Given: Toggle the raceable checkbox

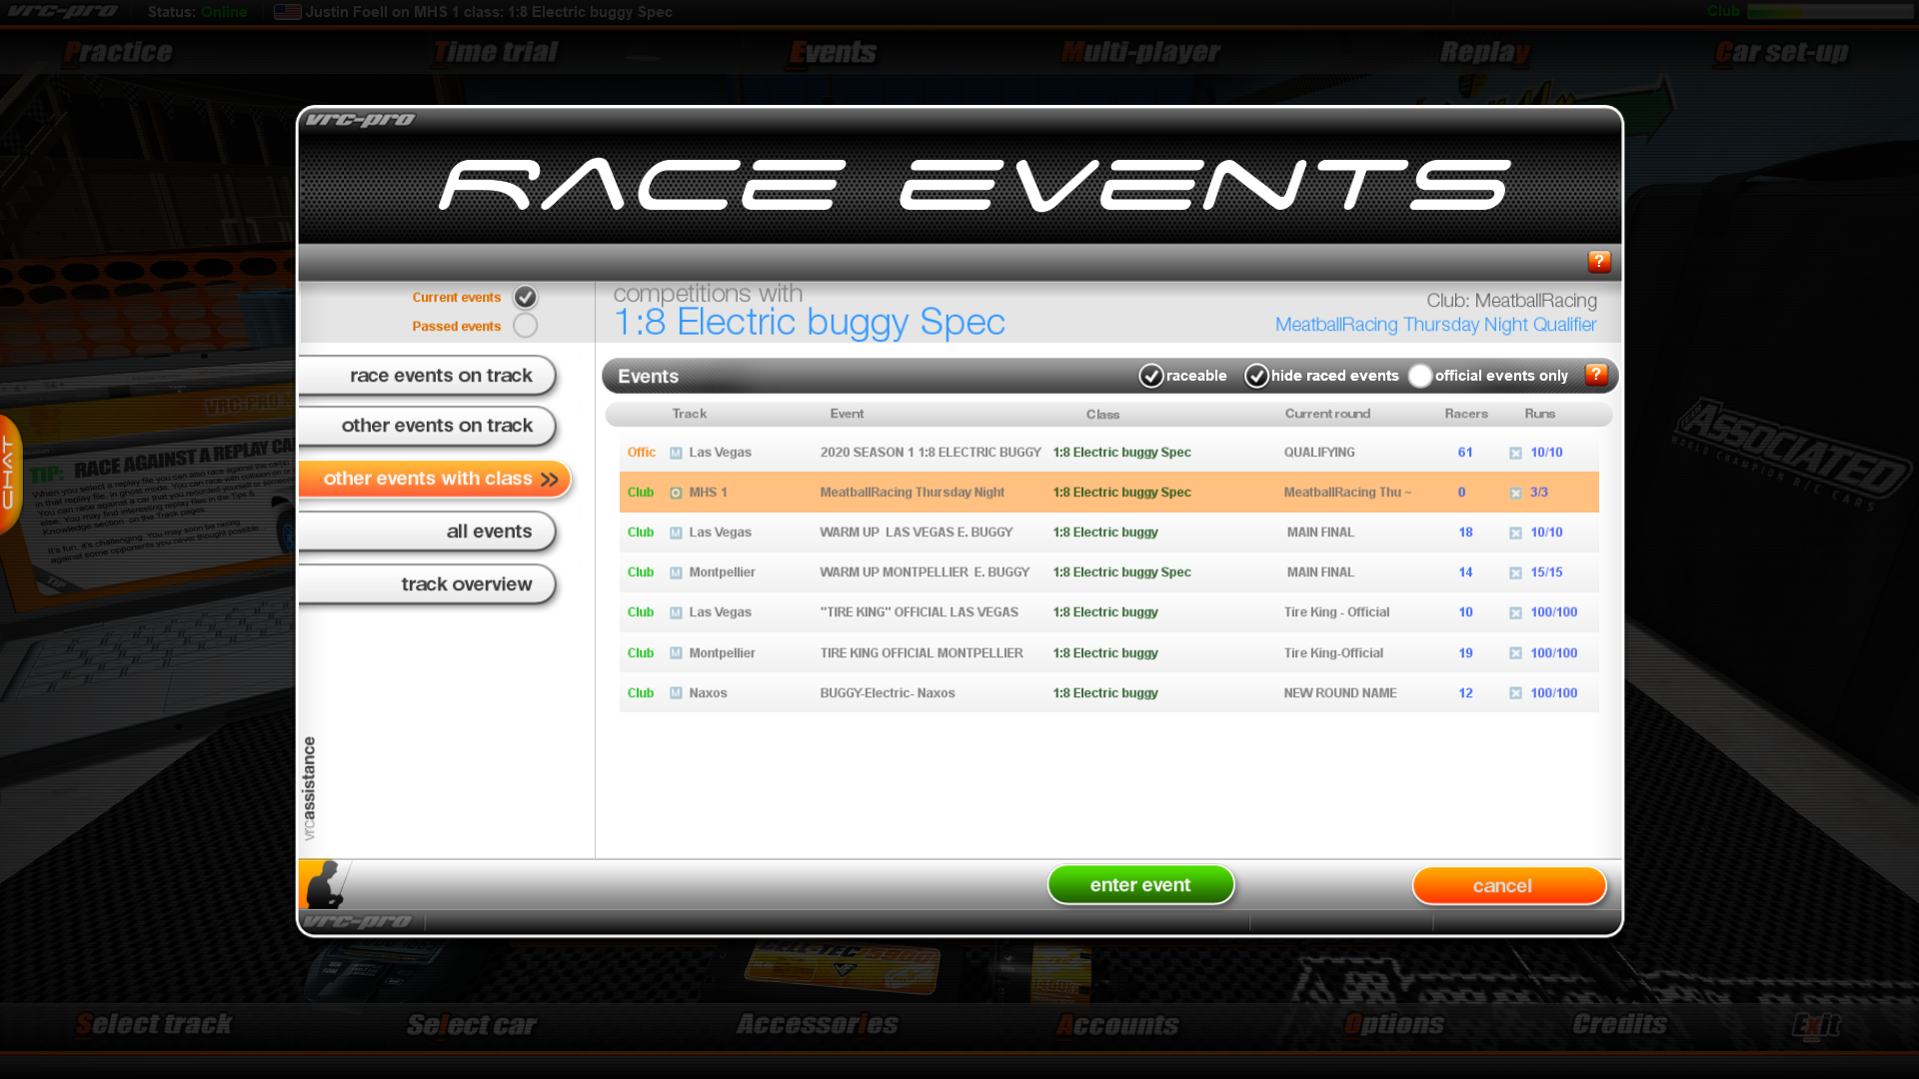Looking at the screenshot, I should click(x=1151, y=376).
